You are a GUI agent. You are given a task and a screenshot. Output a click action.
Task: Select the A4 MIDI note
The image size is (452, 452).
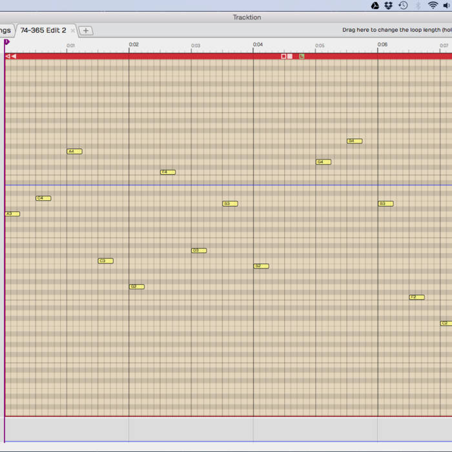coord(75,152)
